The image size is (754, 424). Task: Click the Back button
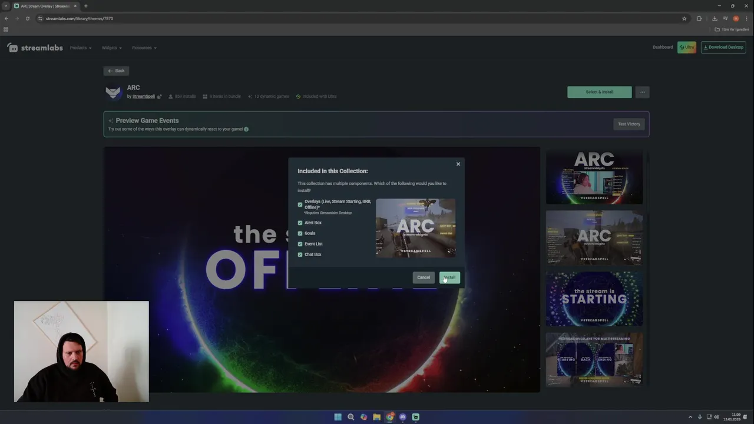pos(116,71)
